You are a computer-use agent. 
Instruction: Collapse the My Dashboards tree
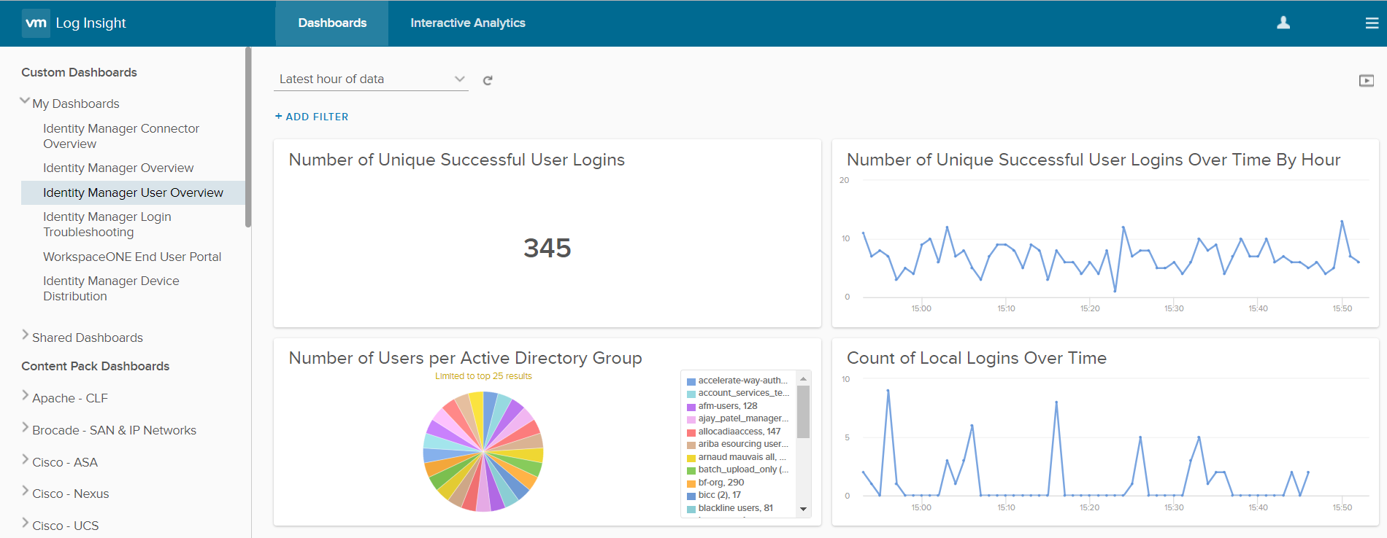[x=25, y=101]
